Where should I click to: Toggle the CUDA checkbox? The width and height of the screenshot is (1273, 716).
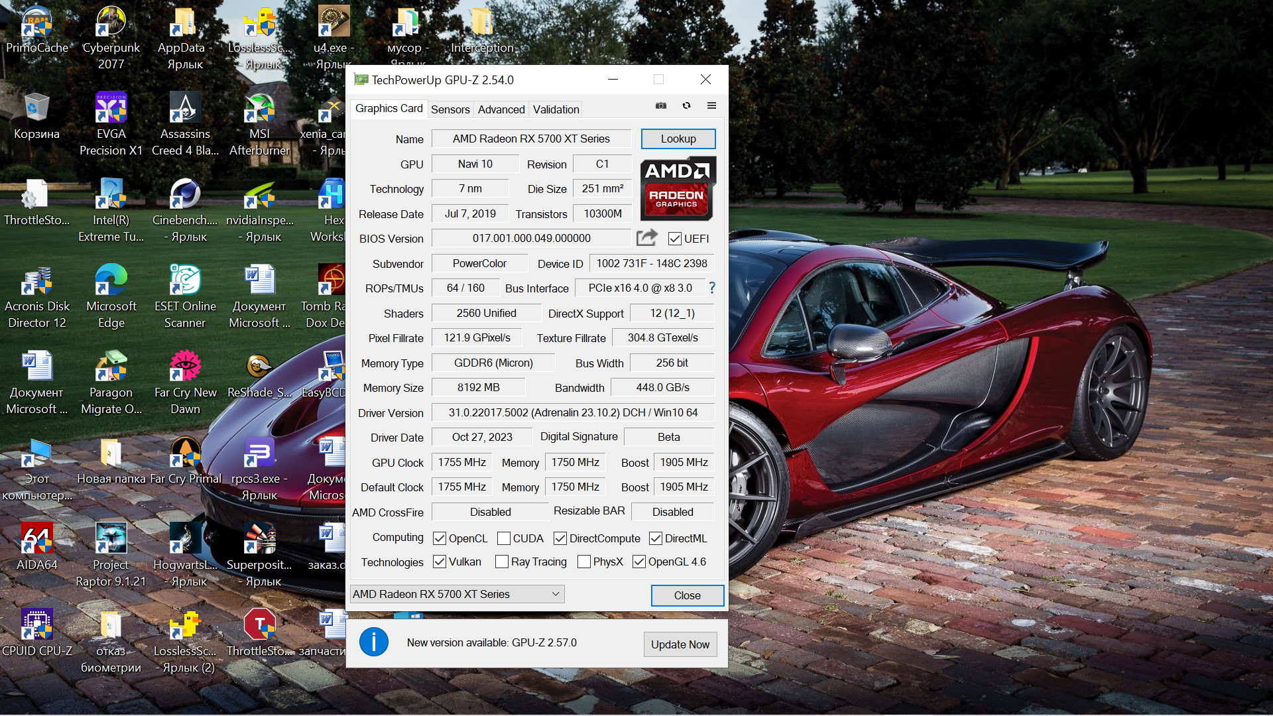[x=504, y=538]
